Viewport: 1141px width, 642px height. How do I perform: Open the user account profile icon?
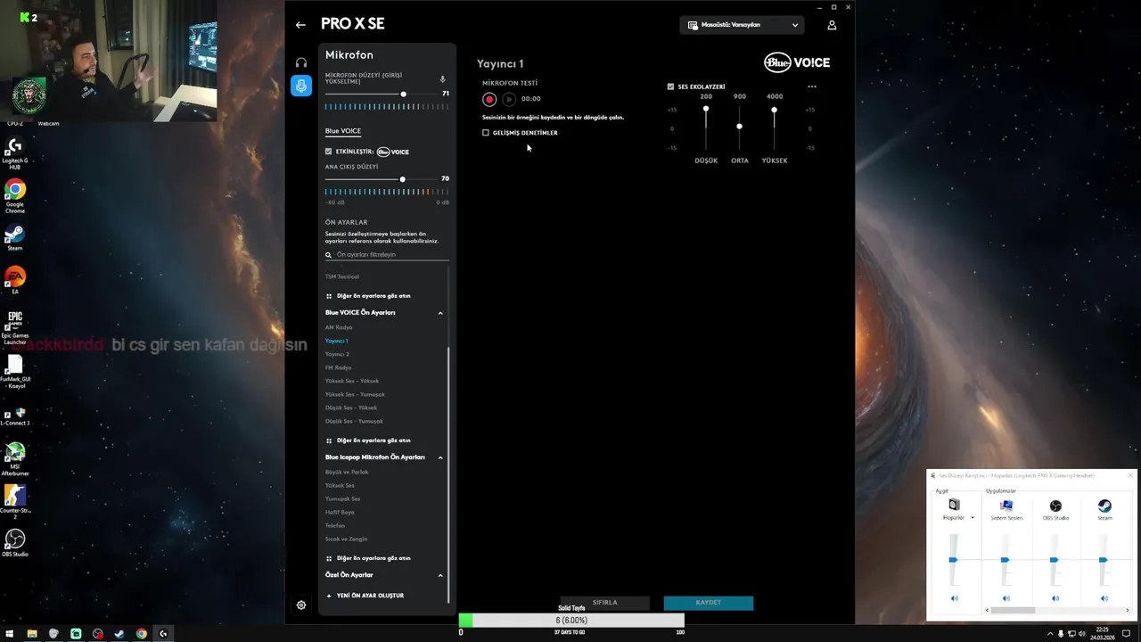pos(832,25)
